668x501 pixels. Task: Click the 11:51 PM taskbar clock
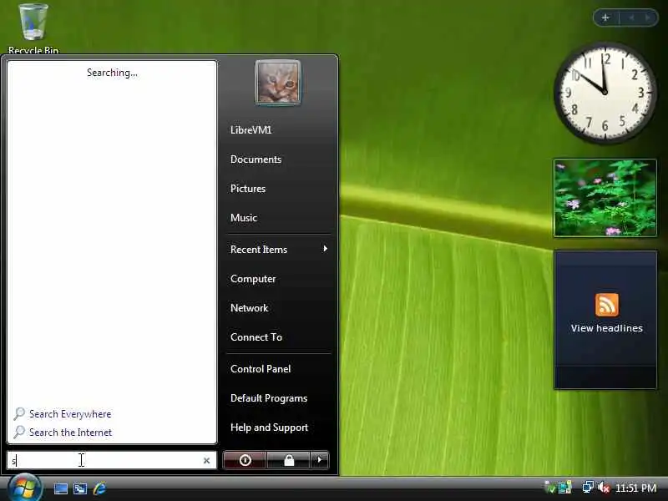click(x=635, y=488)
